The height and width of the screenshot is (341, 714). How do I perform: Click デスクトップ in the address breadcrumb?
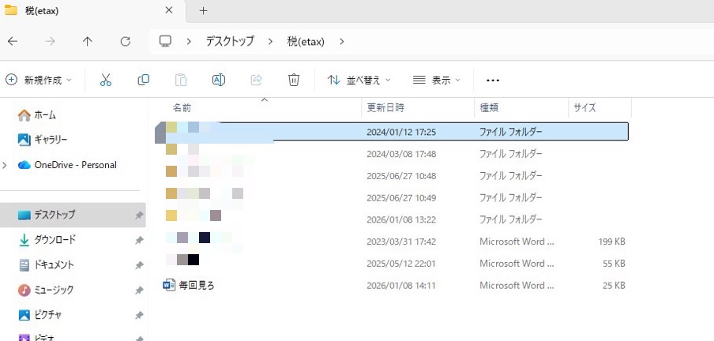tap(231, 41)
